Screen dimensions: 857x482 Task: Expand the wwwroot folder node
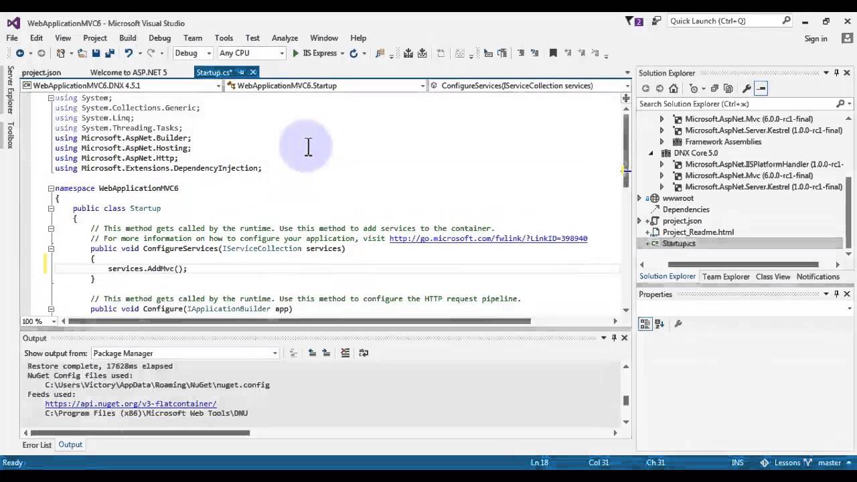639,198
